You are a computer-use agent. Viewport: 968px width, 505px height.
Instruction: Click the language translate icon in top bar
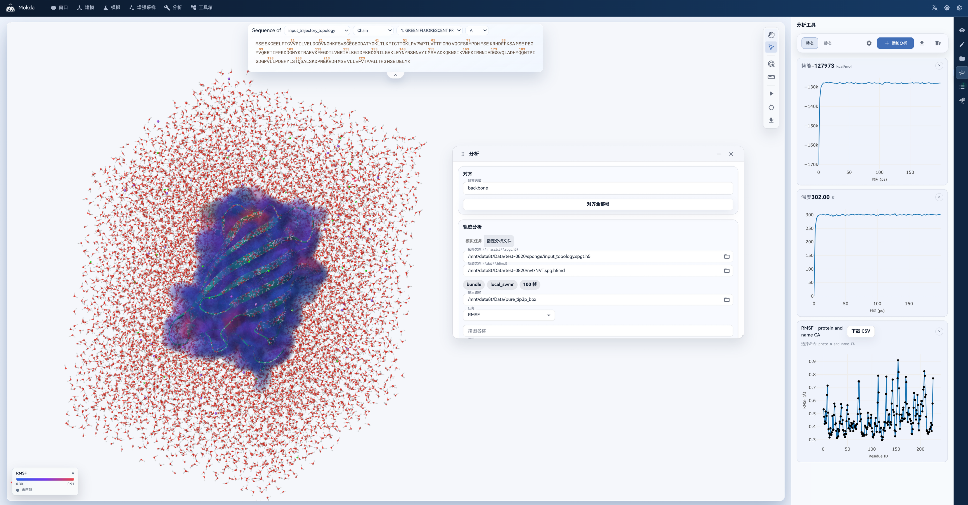pyautogui.click(x=935, y=8)
